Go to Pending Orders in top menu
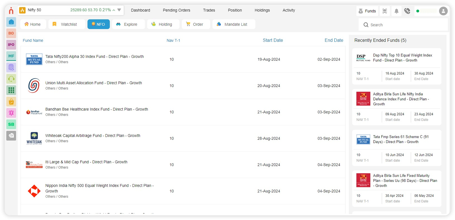The height and width of the screenshot is (220, 455). (176, 10)
